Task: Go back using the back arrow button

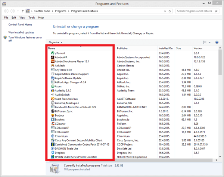Action: coord(5,11)
